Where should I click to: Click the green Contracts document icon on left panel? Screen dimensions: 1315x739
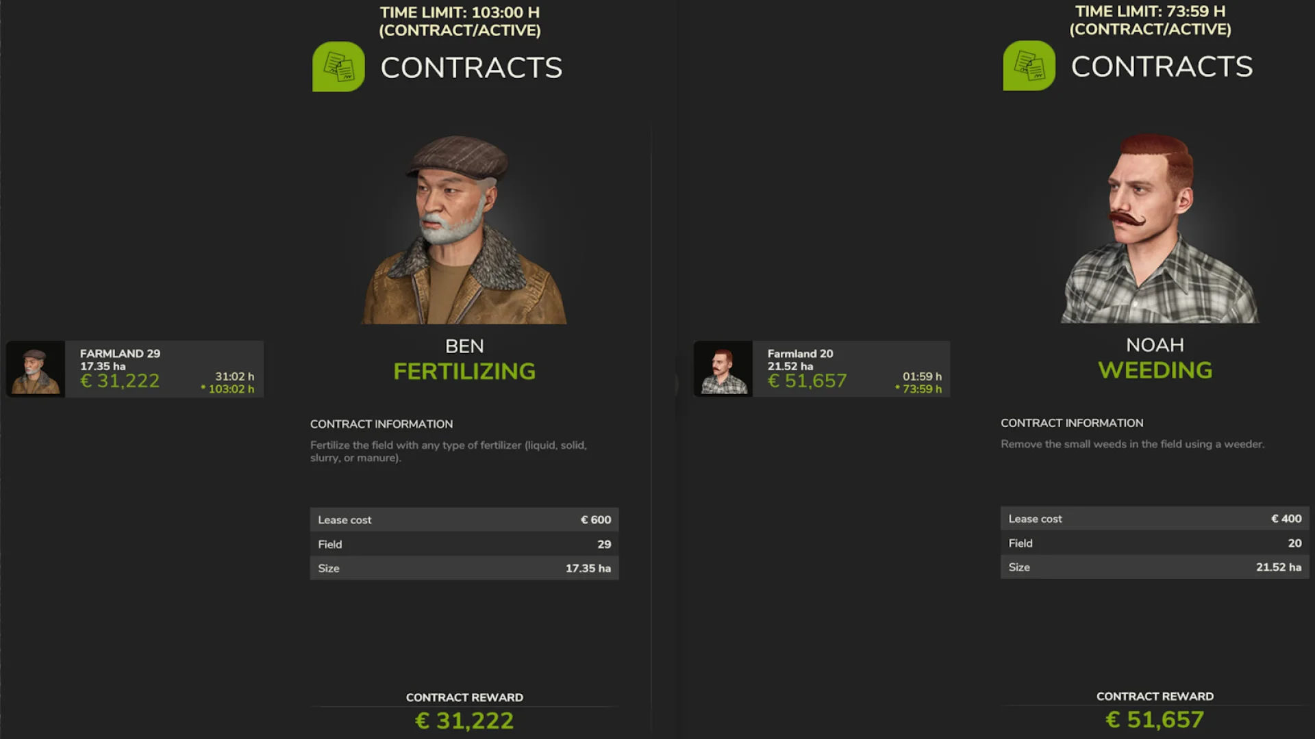[x=338, y=67]
